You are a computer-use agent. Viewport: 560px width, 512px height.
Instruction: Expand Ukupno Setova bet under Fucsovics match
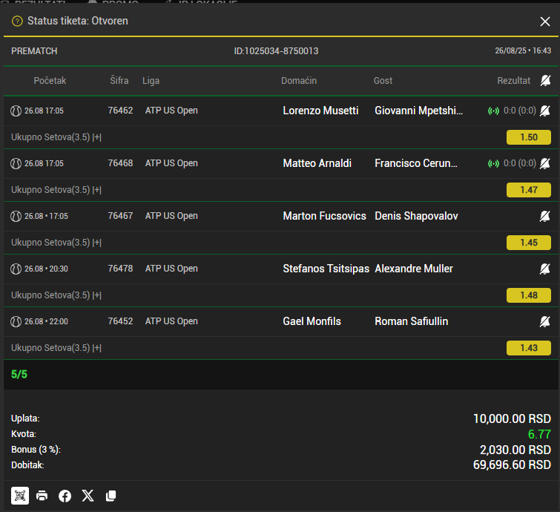pyautogui.click(x=56, y=243)
